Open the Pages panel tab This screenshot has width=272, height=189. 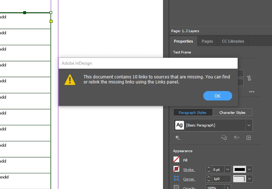coord(207,41)
